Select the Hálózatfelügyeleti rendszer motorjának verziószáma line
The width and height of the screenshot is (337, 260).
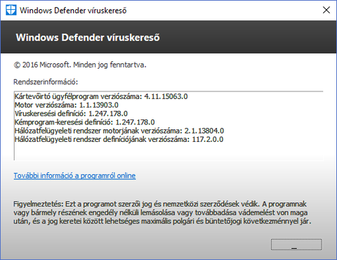[119, 131]
